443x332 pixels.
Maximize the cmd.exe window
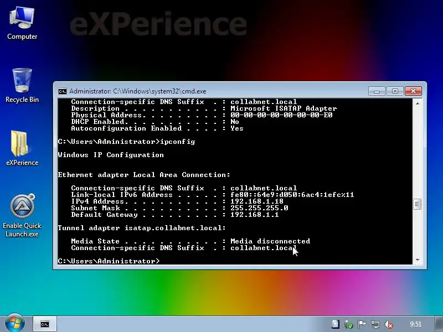395,91
